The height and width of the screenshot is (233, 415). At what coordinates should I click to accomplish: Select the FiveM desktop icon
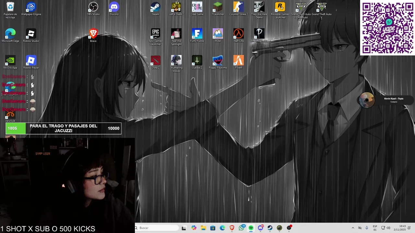pyautogui.click(x=239, y=62)
